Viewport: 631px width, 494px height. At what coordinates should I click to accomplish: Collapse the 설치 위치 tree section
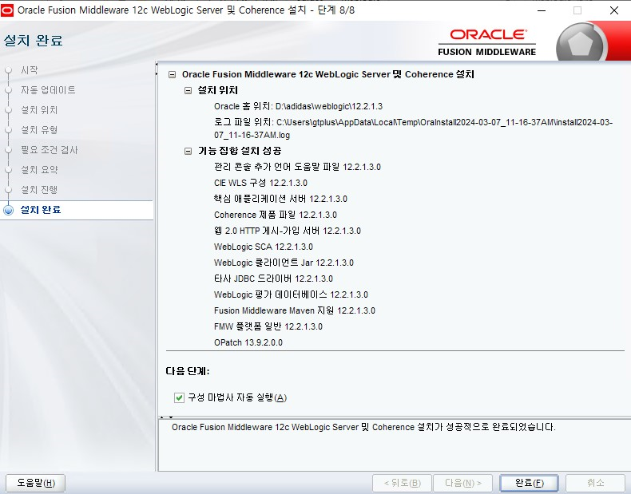188,90
